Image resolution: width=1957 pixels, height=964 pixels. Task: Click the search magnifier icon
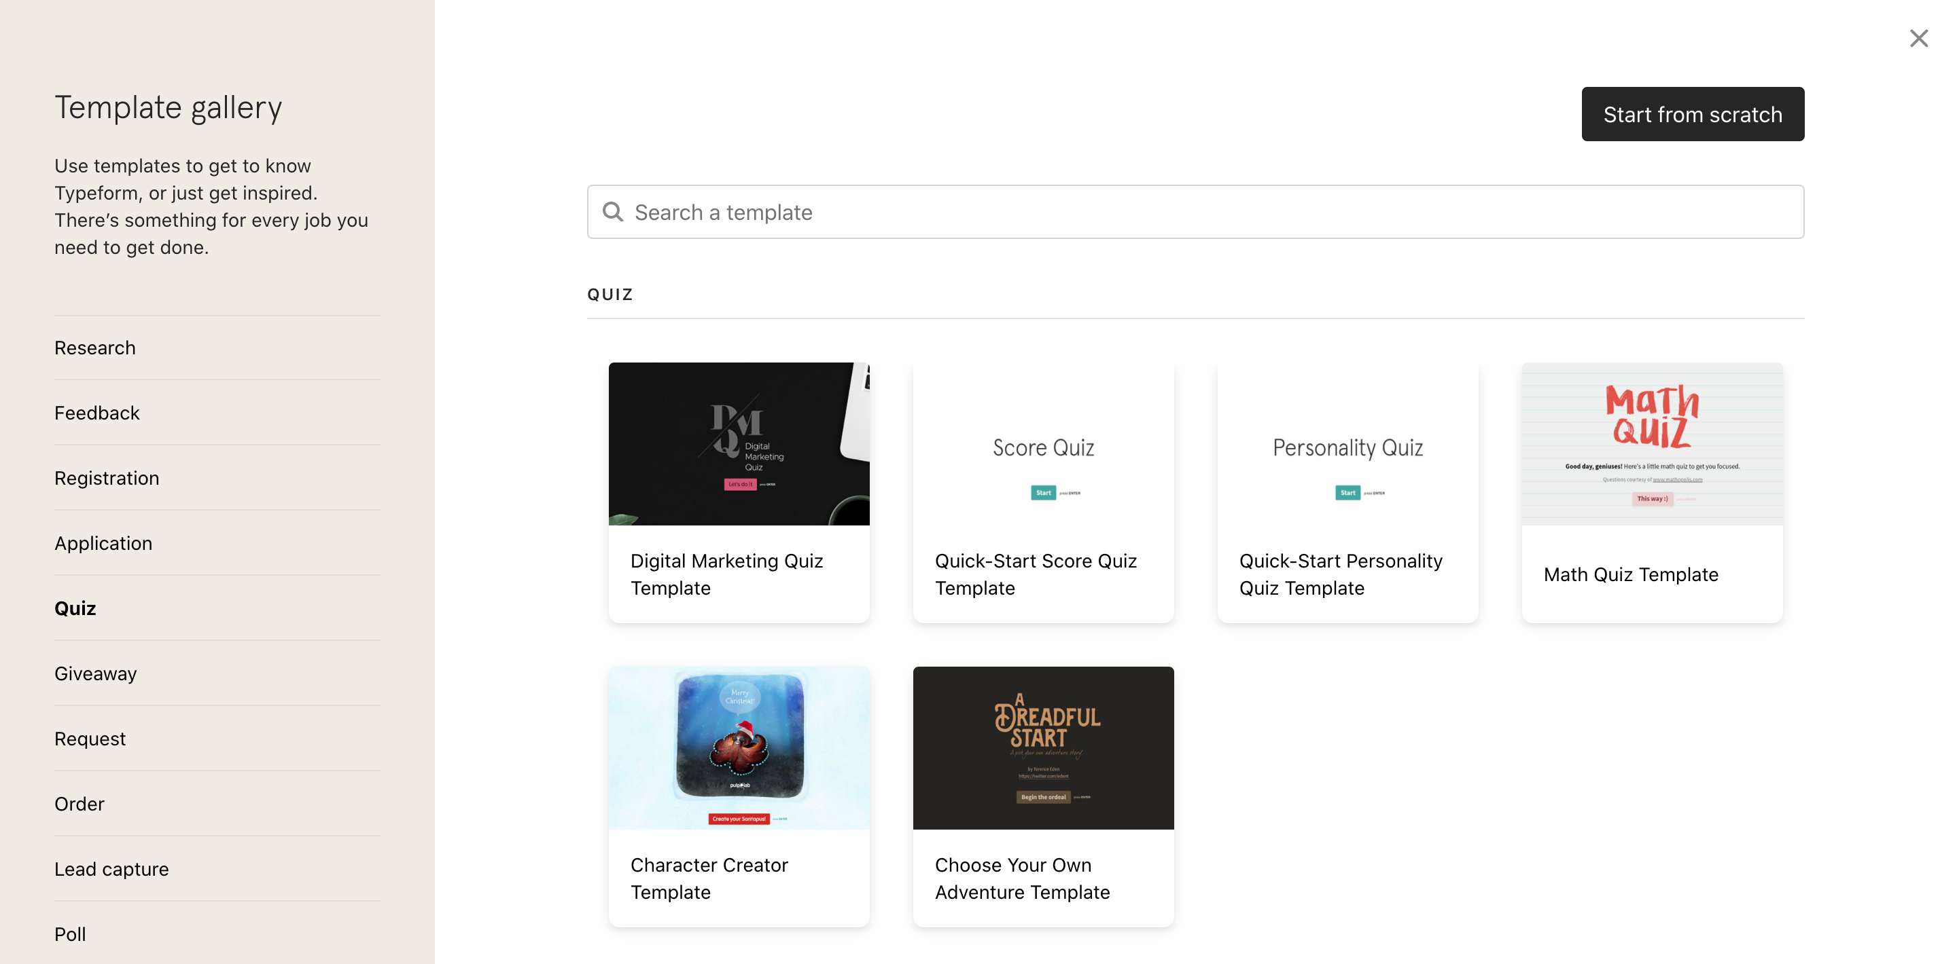pyautogui.click(x=612, y=212)
